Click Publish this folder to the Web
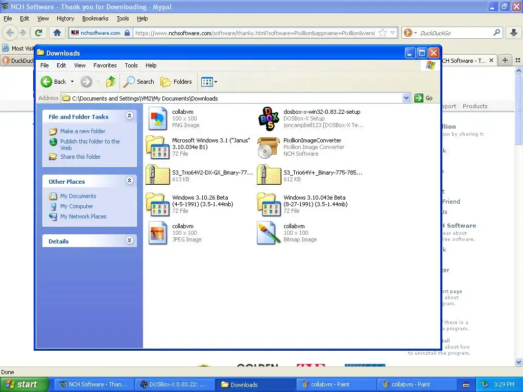Image resolution: width=523 pixels, height=392 pixels. 90,144
